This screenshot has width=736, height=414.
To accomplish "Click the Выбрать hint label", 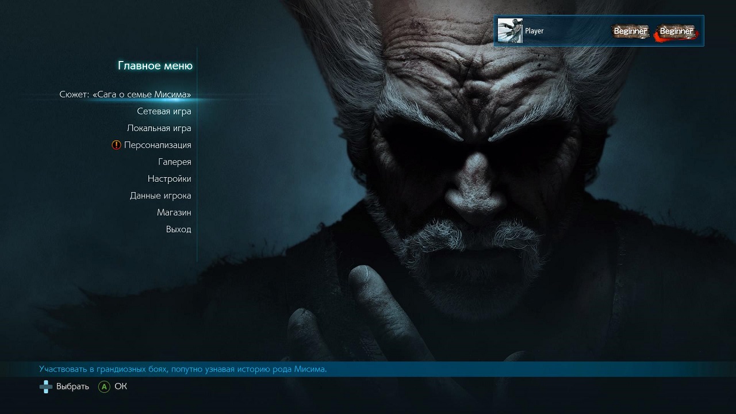I will [72, 386].
